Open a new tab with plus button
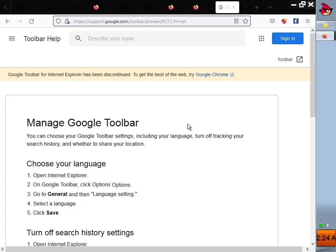The width and height of the screenshot is (336, 252). tap(257, 7)
